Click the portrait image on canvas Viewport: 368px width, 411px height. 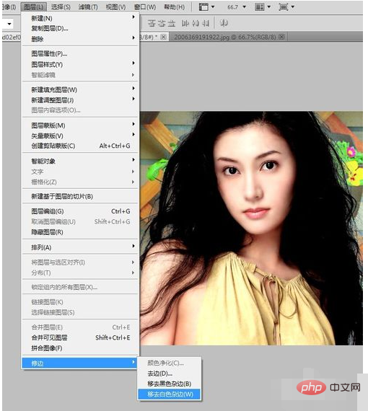[251, 228]
